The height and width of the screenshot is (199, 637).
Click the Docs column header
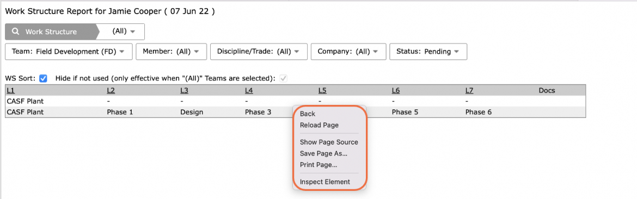point(547,90)
